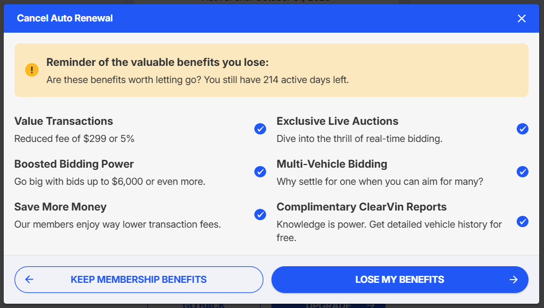
Task: Click the left arrow on Keep Membership button
Action: click(x=29, y=280)
